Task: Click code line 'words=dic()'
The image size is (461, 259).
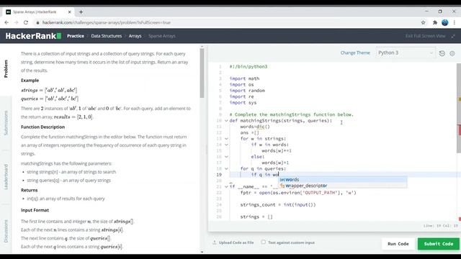Action: click(x=255, y=127)
